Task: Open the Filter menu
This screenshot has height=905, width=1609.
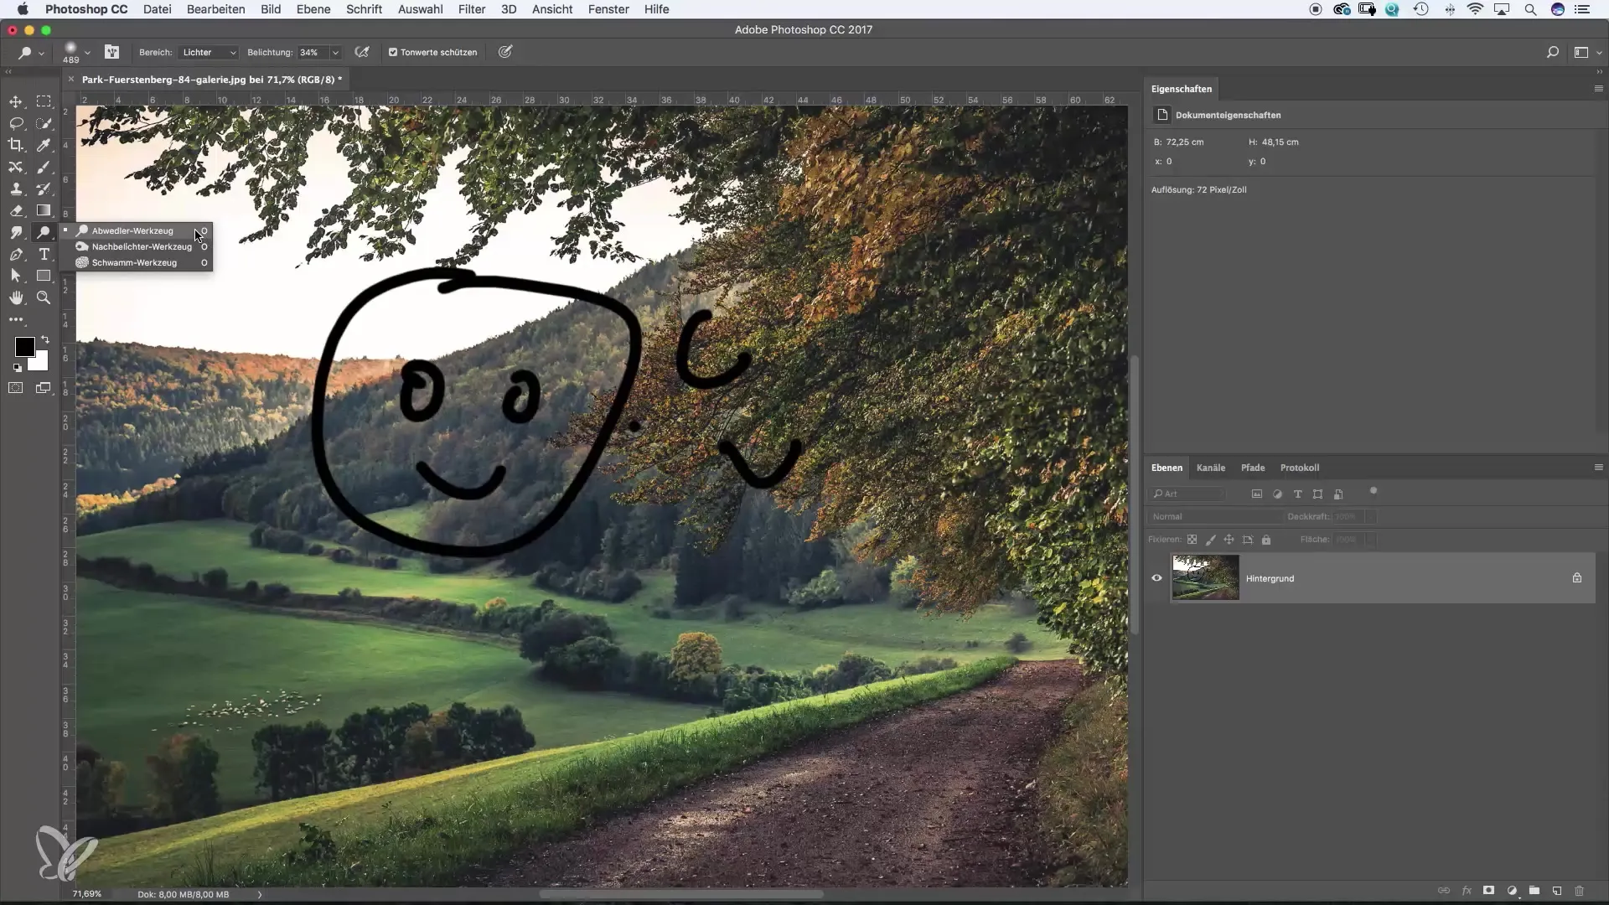Action: 472,9
